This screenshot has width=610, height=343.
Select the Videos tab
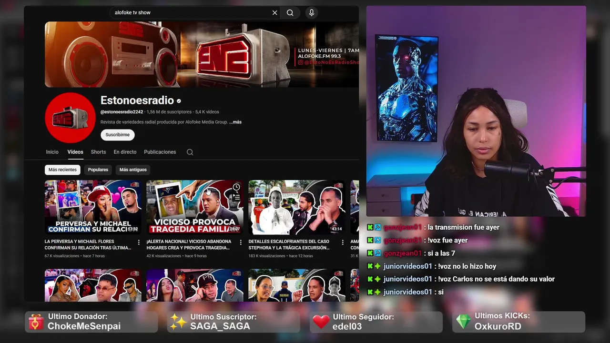tap(75, 152)
